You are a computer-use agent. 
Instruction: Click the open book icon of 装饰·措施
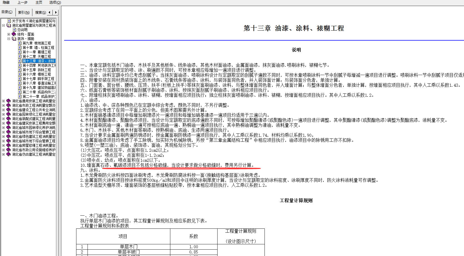[x=14, y=39]
